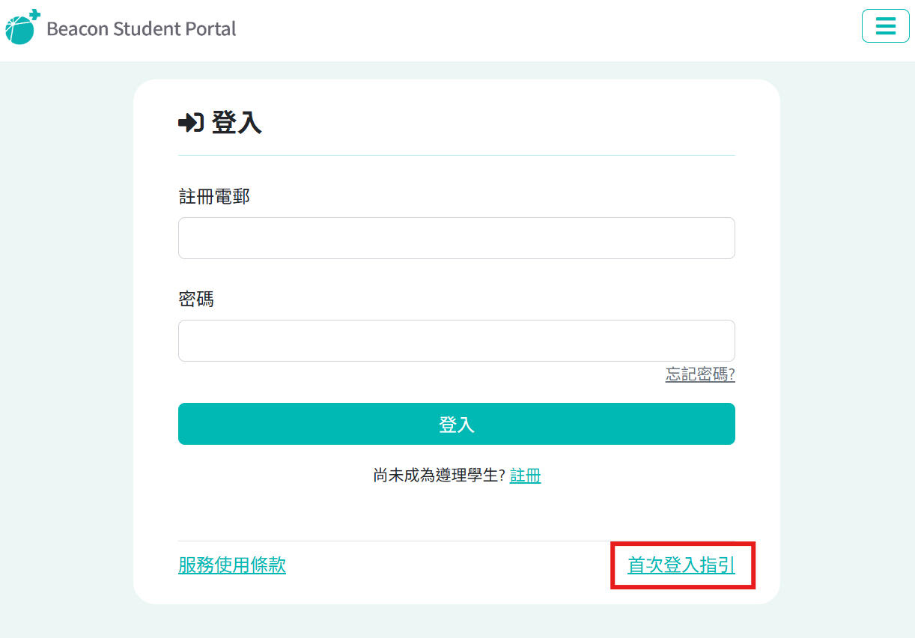The image size is (915, 638).
Task: Click the Beacon globe logo icon
Action: 22,28
